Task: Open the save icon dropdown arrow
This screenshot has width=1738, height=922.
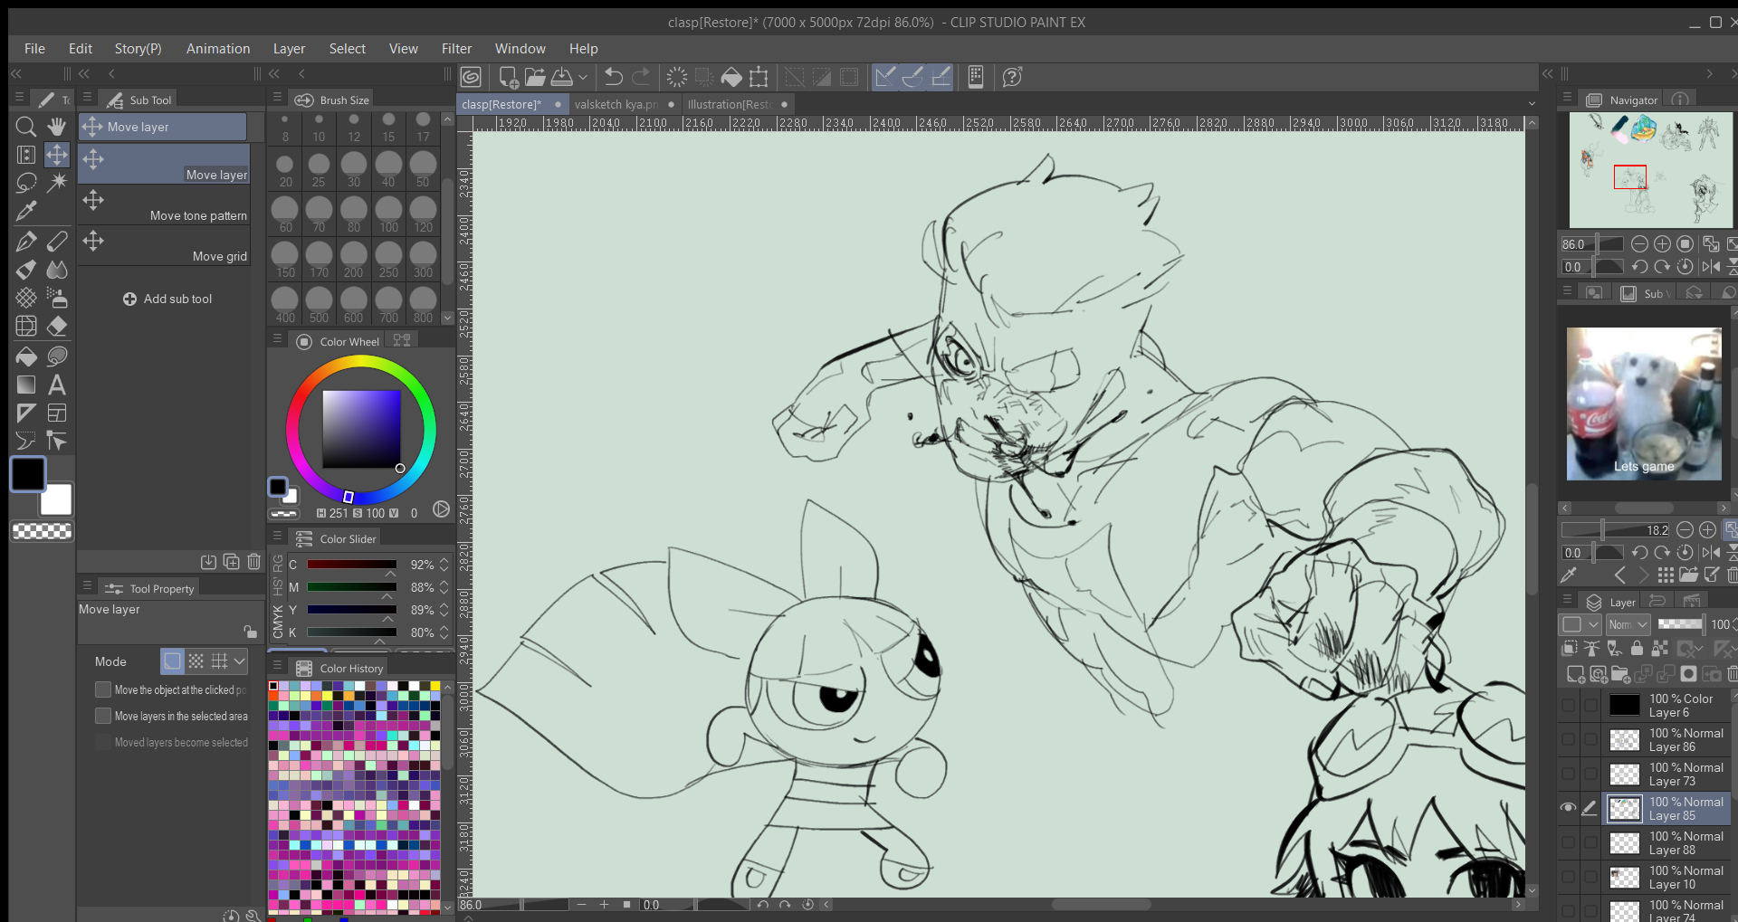Action: point(583,78)
